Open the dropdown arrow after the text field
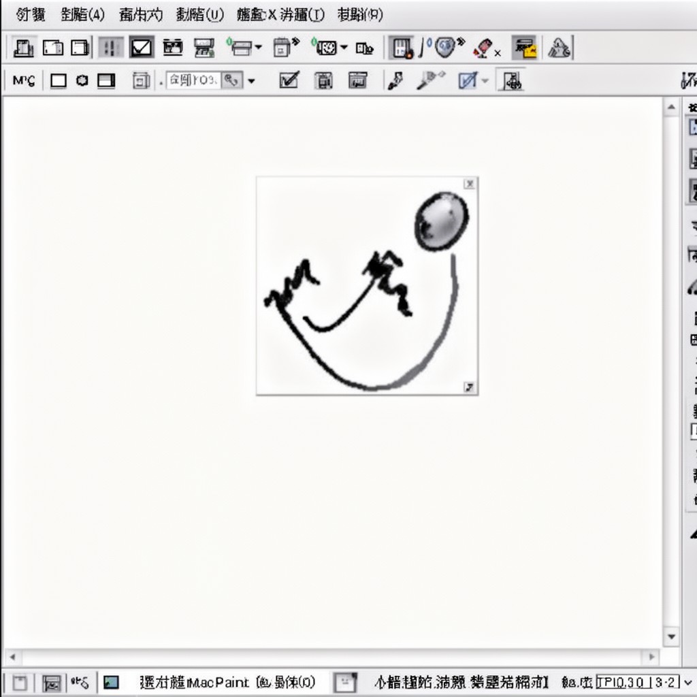 coord(251,81)
